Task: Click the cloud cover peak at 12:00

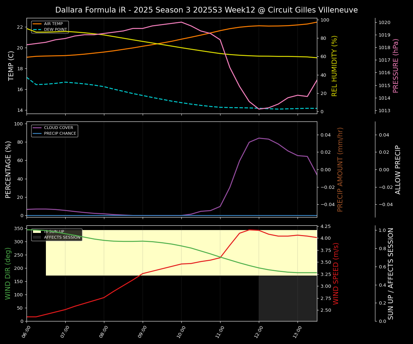Action: pyautogui.click(x=259, y=138)
